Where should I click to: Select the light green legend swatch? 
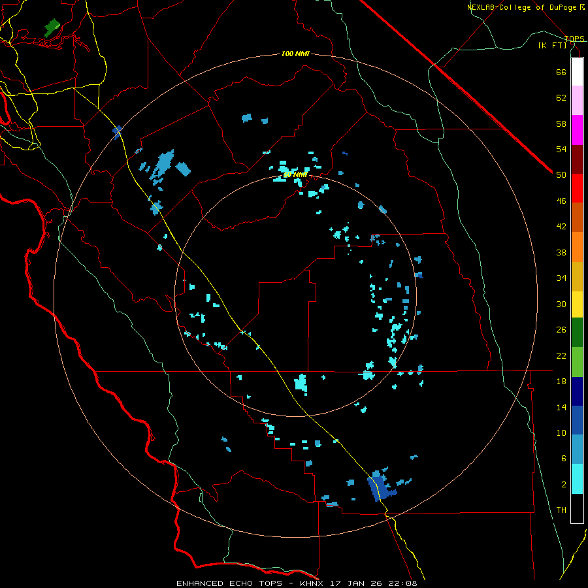click(x=577, y=362)
